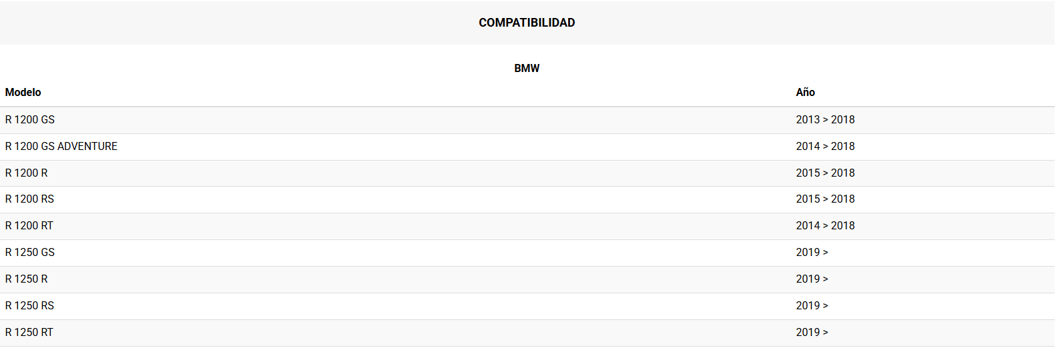The height and width of the screenshot is (348, 1060).
Task: Select the R 1250 RT model row
Action: [29, 332]
